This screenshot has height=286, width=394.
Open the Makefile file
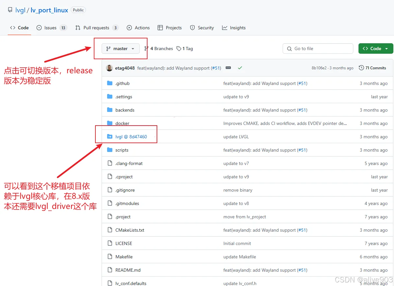124,257
